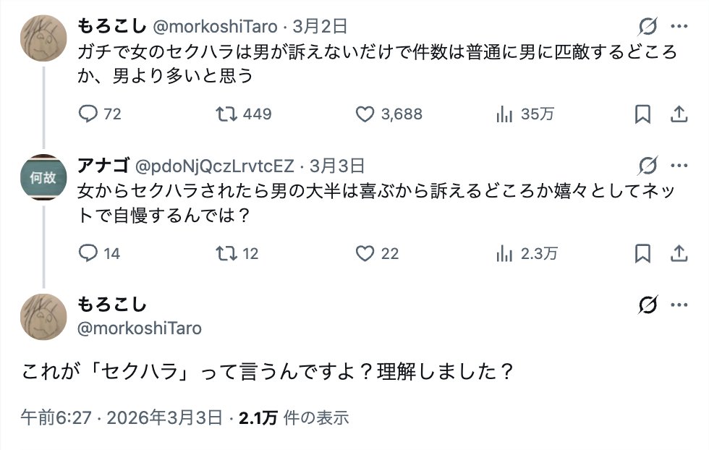The image size is (709, 450).
Task: Expand more options on アナゴ's tweet
Action: [679, 166]
